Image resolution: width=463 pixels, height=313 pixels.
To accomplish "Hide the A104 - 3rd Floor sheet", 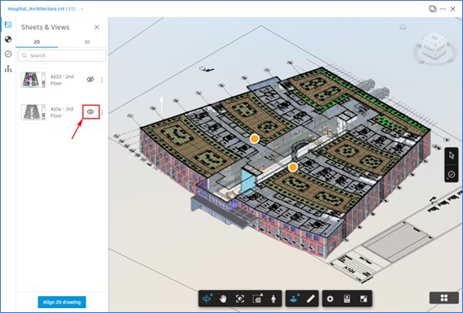I will 90,112.
